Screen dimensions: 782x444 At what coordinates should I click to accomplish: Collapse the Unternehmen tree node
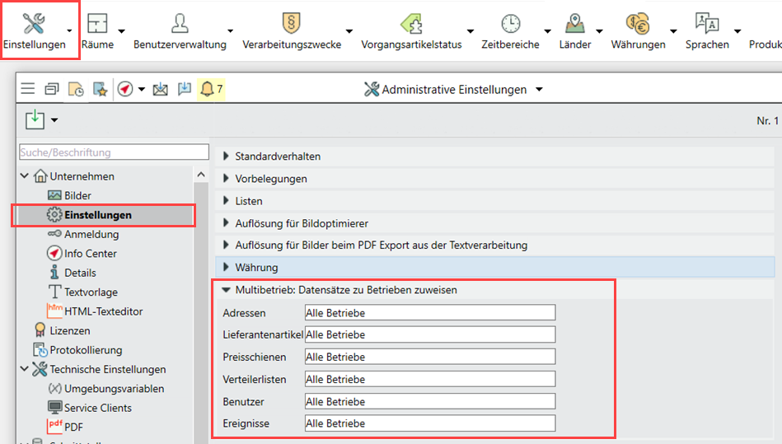[25, 176]
